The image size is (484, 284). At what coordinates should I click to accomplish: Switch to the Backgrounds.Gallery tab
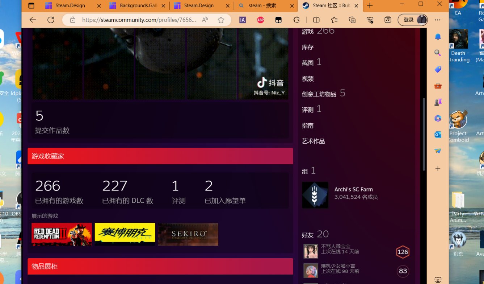[x=137, y=5]
